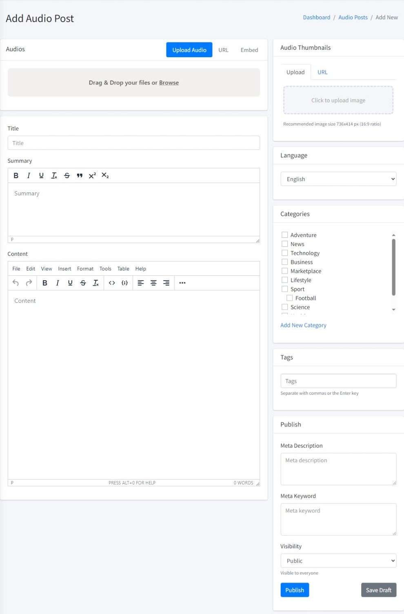Open the Language dropdown set to English
The height and width of the screenshot is (614, 404).
coord(338,179)
